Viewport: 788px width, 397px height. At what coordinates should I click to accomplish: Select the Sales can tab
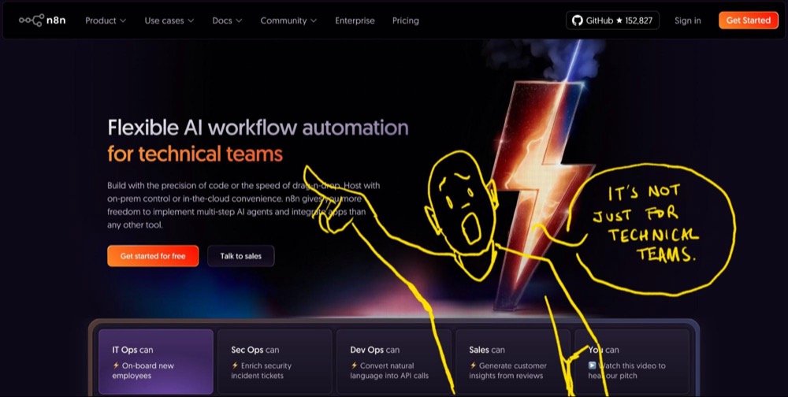pos(513,362)
